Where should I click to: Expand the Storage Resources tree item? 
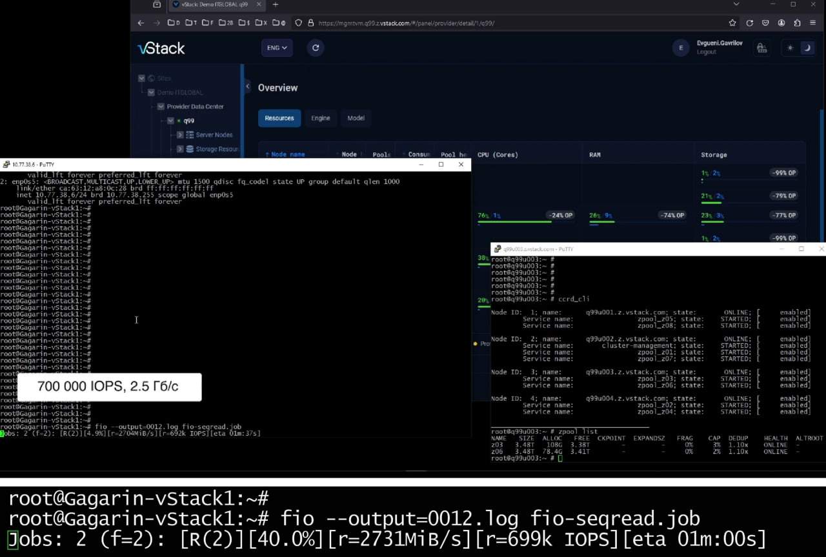pyautogui.click(x=180, y=149)
